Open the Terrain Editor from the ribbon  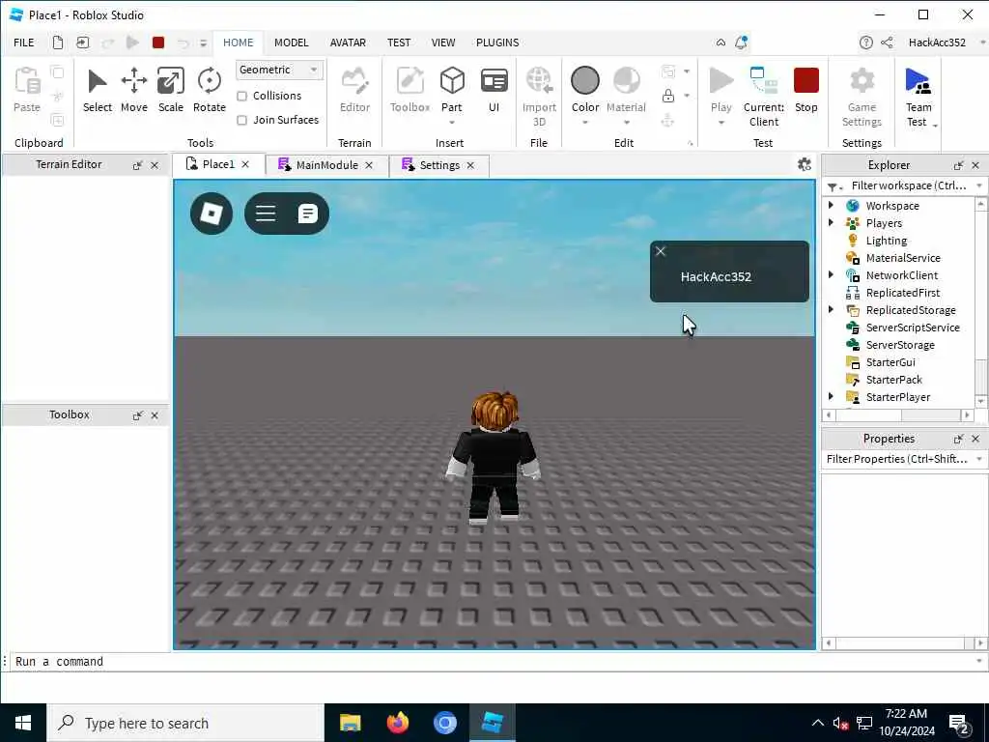354,90
